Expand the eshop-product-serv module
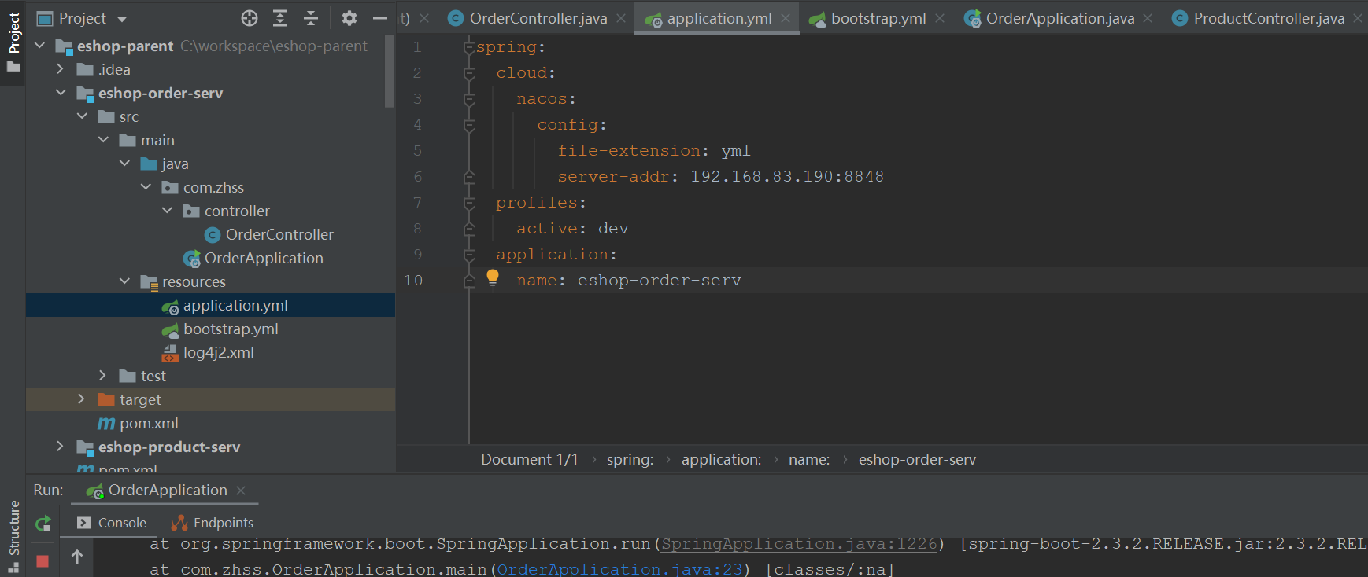 coord(61,447)
